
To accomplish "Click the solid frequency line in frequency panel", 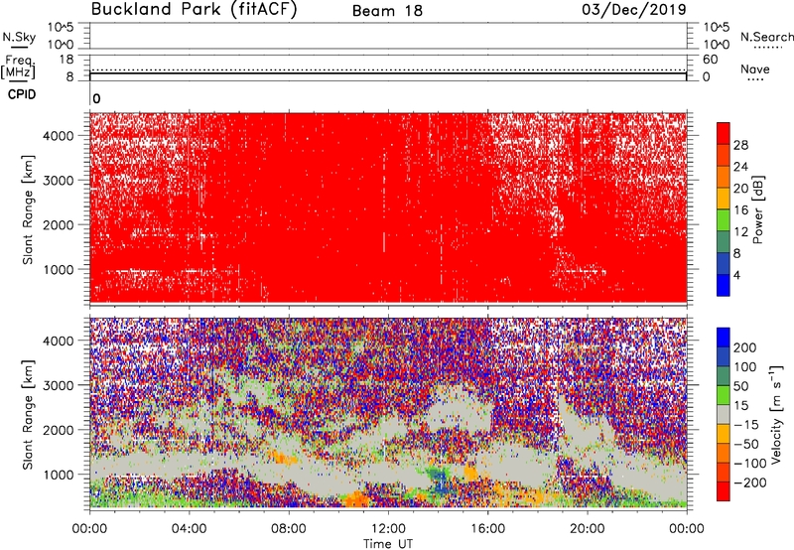I will click(x=388, y=73).
